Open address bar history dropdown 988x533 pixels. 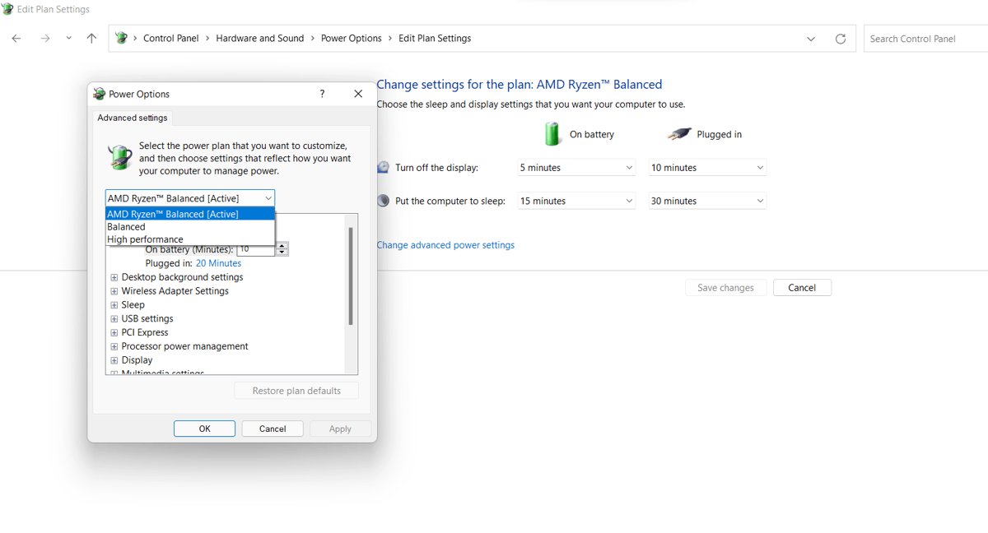tap(811, 39)
